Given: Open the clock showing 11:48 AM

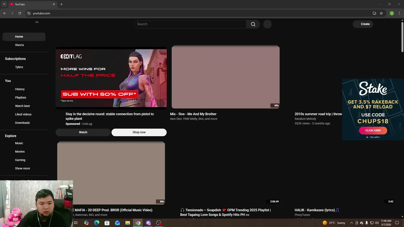Looking at the screenshot, I should pyautogui.click(x=386, y=223).
